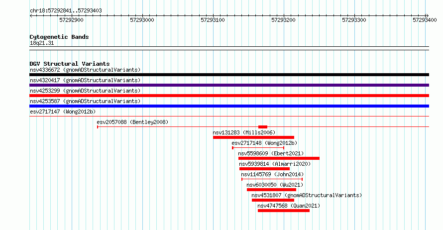The image size is (443, 230).
Task: Select the esv2717148 thin red interval
Action: click(258, 148)
